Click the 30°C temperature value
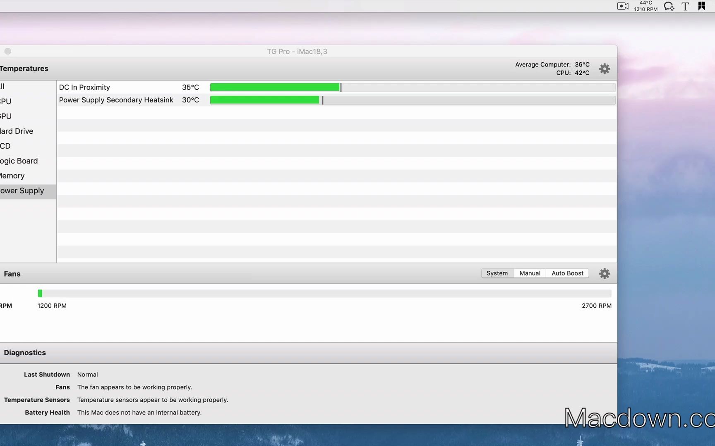This screenshot has height=446, width=715. pos(190,100)
